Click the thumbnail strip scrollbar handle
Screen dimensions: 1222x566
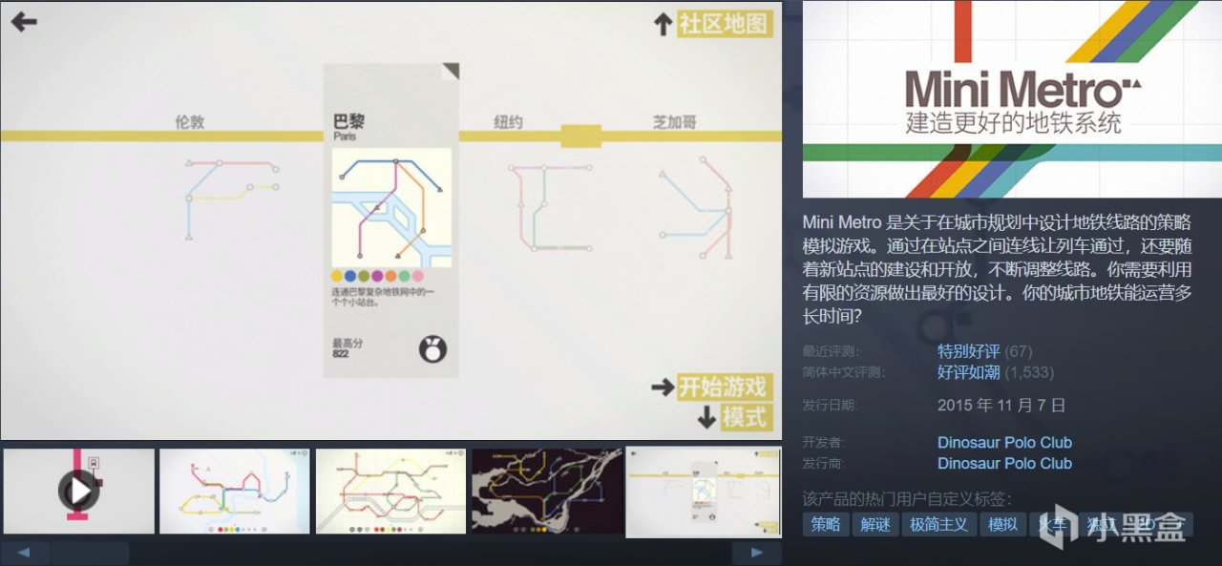tap(90, 553)
